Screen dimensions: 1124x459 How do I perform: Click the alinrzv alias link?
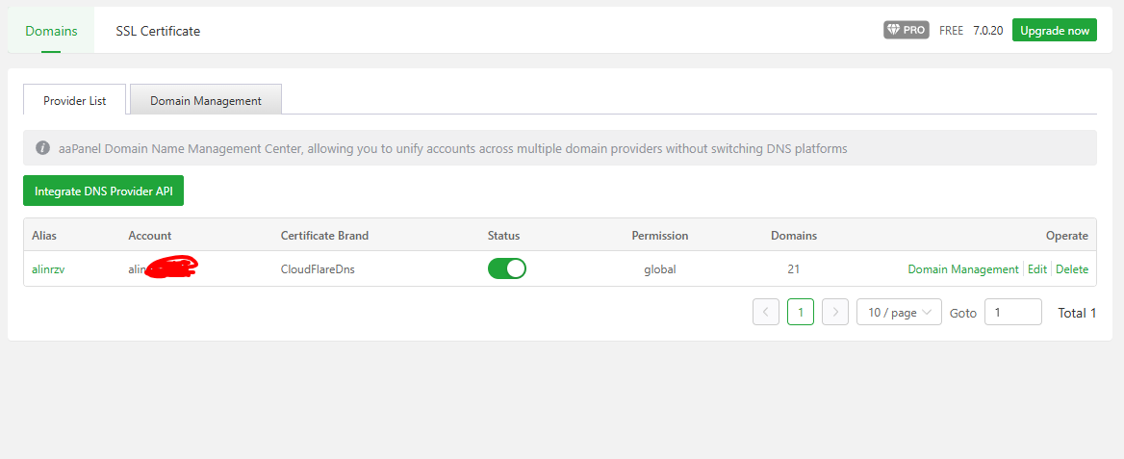click(48, 269)
